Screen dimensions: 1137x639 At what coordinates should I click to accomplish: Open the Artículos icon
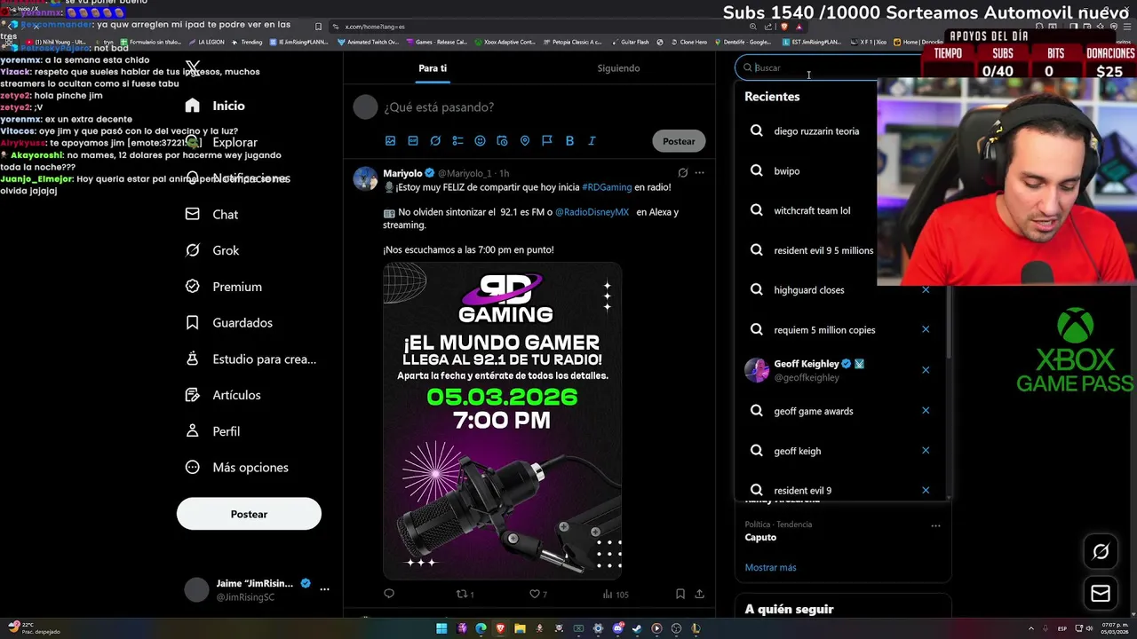[x=192, y=395]
